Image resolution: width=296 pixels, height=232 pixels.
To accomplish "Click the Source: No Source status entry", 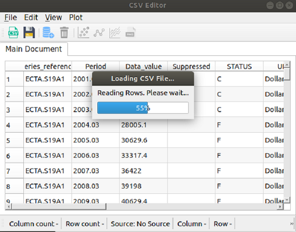I will 140,224.
